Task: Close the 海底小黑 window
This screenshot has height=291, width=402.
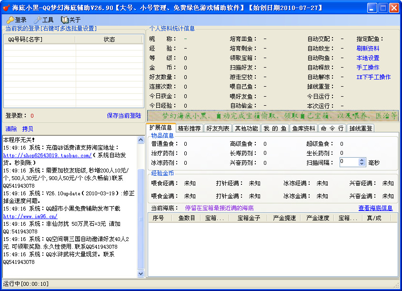Action: click(394, 8)
